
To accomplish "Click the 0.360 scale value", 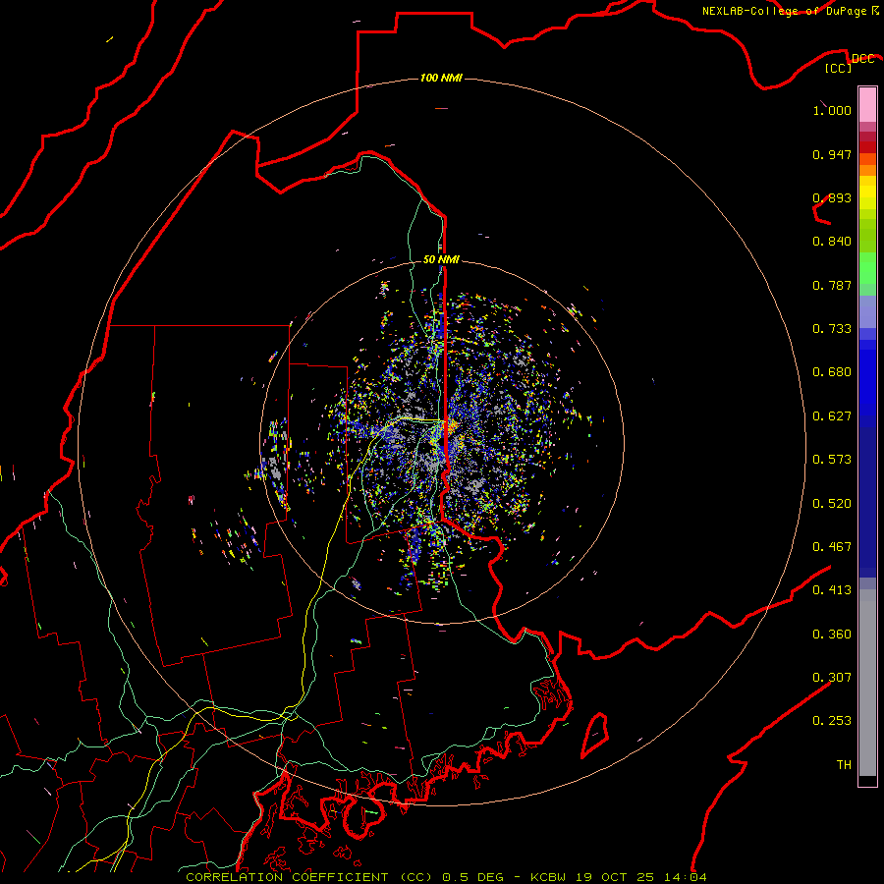I will coord(832,635).
